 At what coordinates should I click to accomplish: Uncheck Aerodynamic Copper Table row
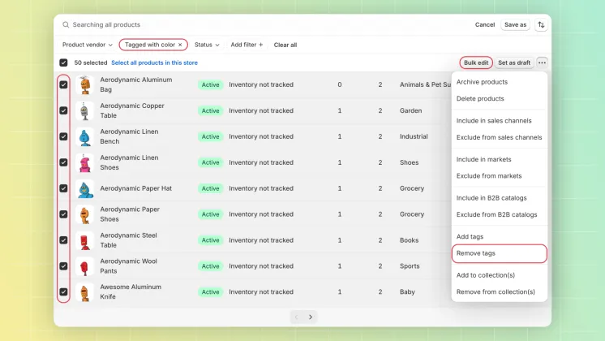tap(64, 110)
